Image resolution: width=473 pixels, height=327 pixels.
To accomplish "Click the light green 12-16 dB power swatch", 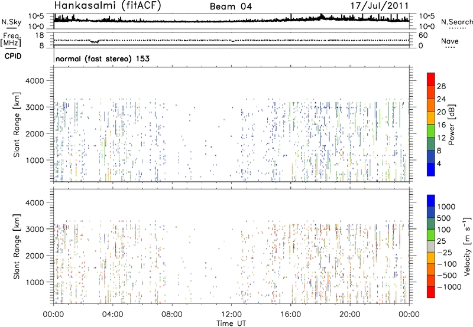I will pyautogui.click(x=431, y=131).
